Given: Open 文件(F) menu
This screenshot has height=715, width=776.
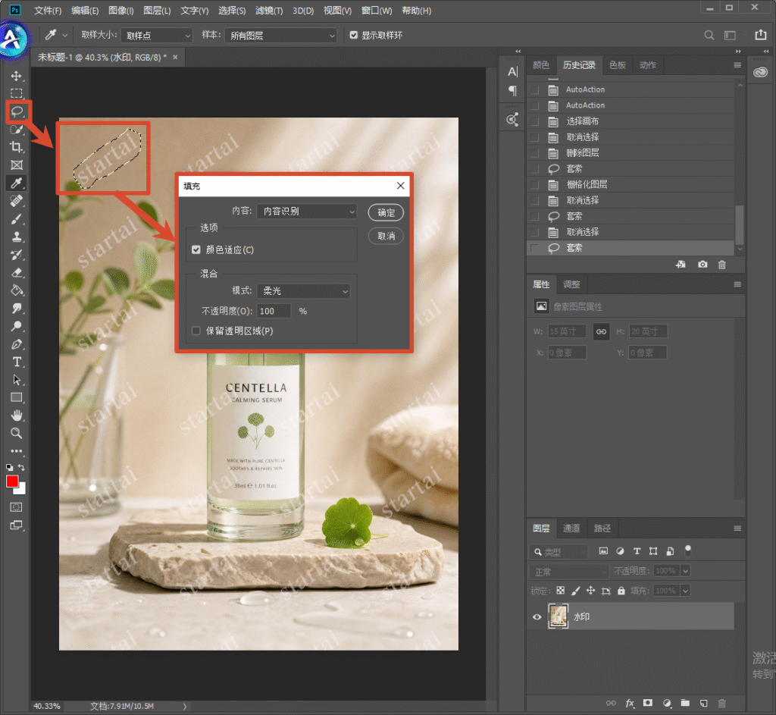Looking at the screenshot, I should pyautogui.click(x=48, y=11).
